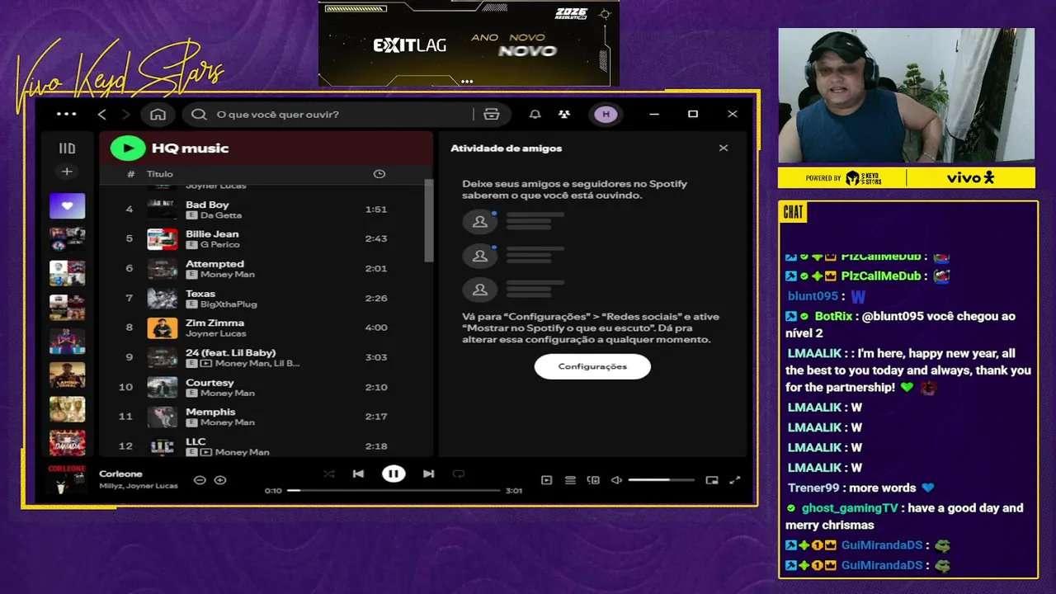
Task: Click the now-playing title 'Corleone'
Action: point(120,474)
